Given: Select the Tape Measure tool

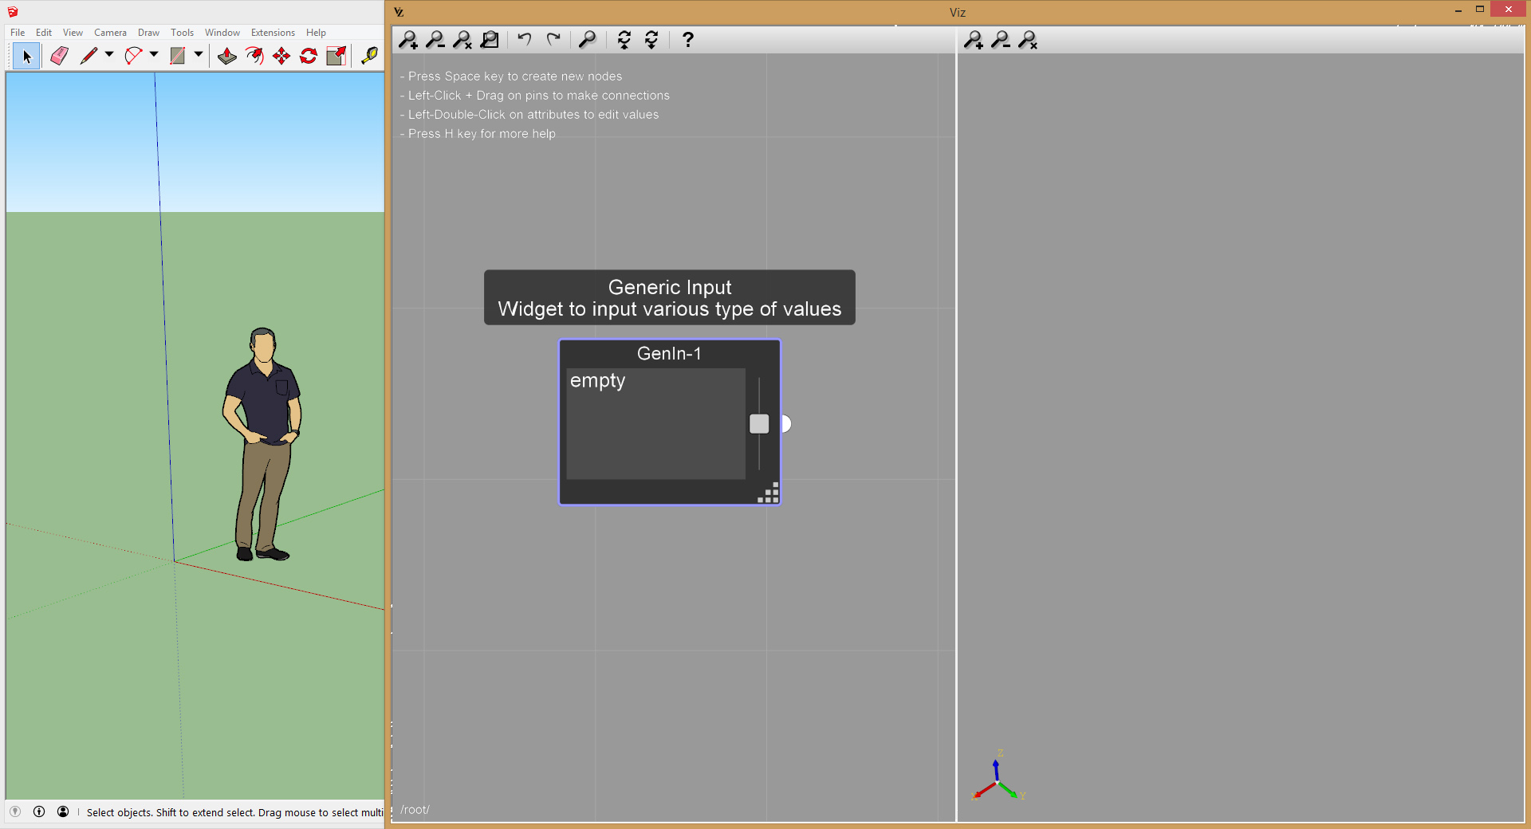Looking at the screenshot, I should 369,56.
